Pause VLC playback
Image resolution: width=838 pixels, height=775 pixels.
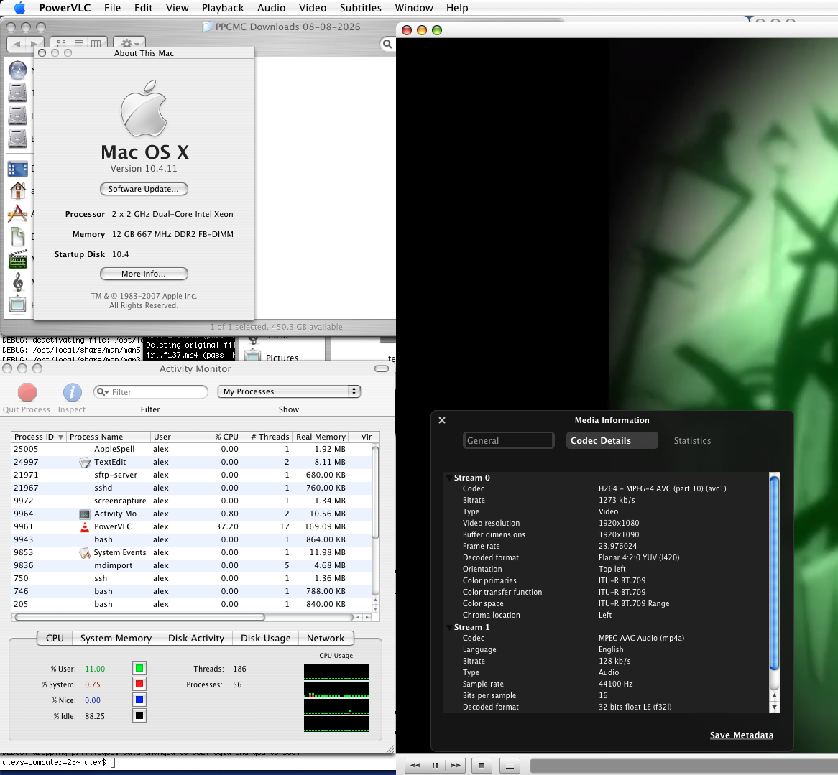(x=435, y=766)
